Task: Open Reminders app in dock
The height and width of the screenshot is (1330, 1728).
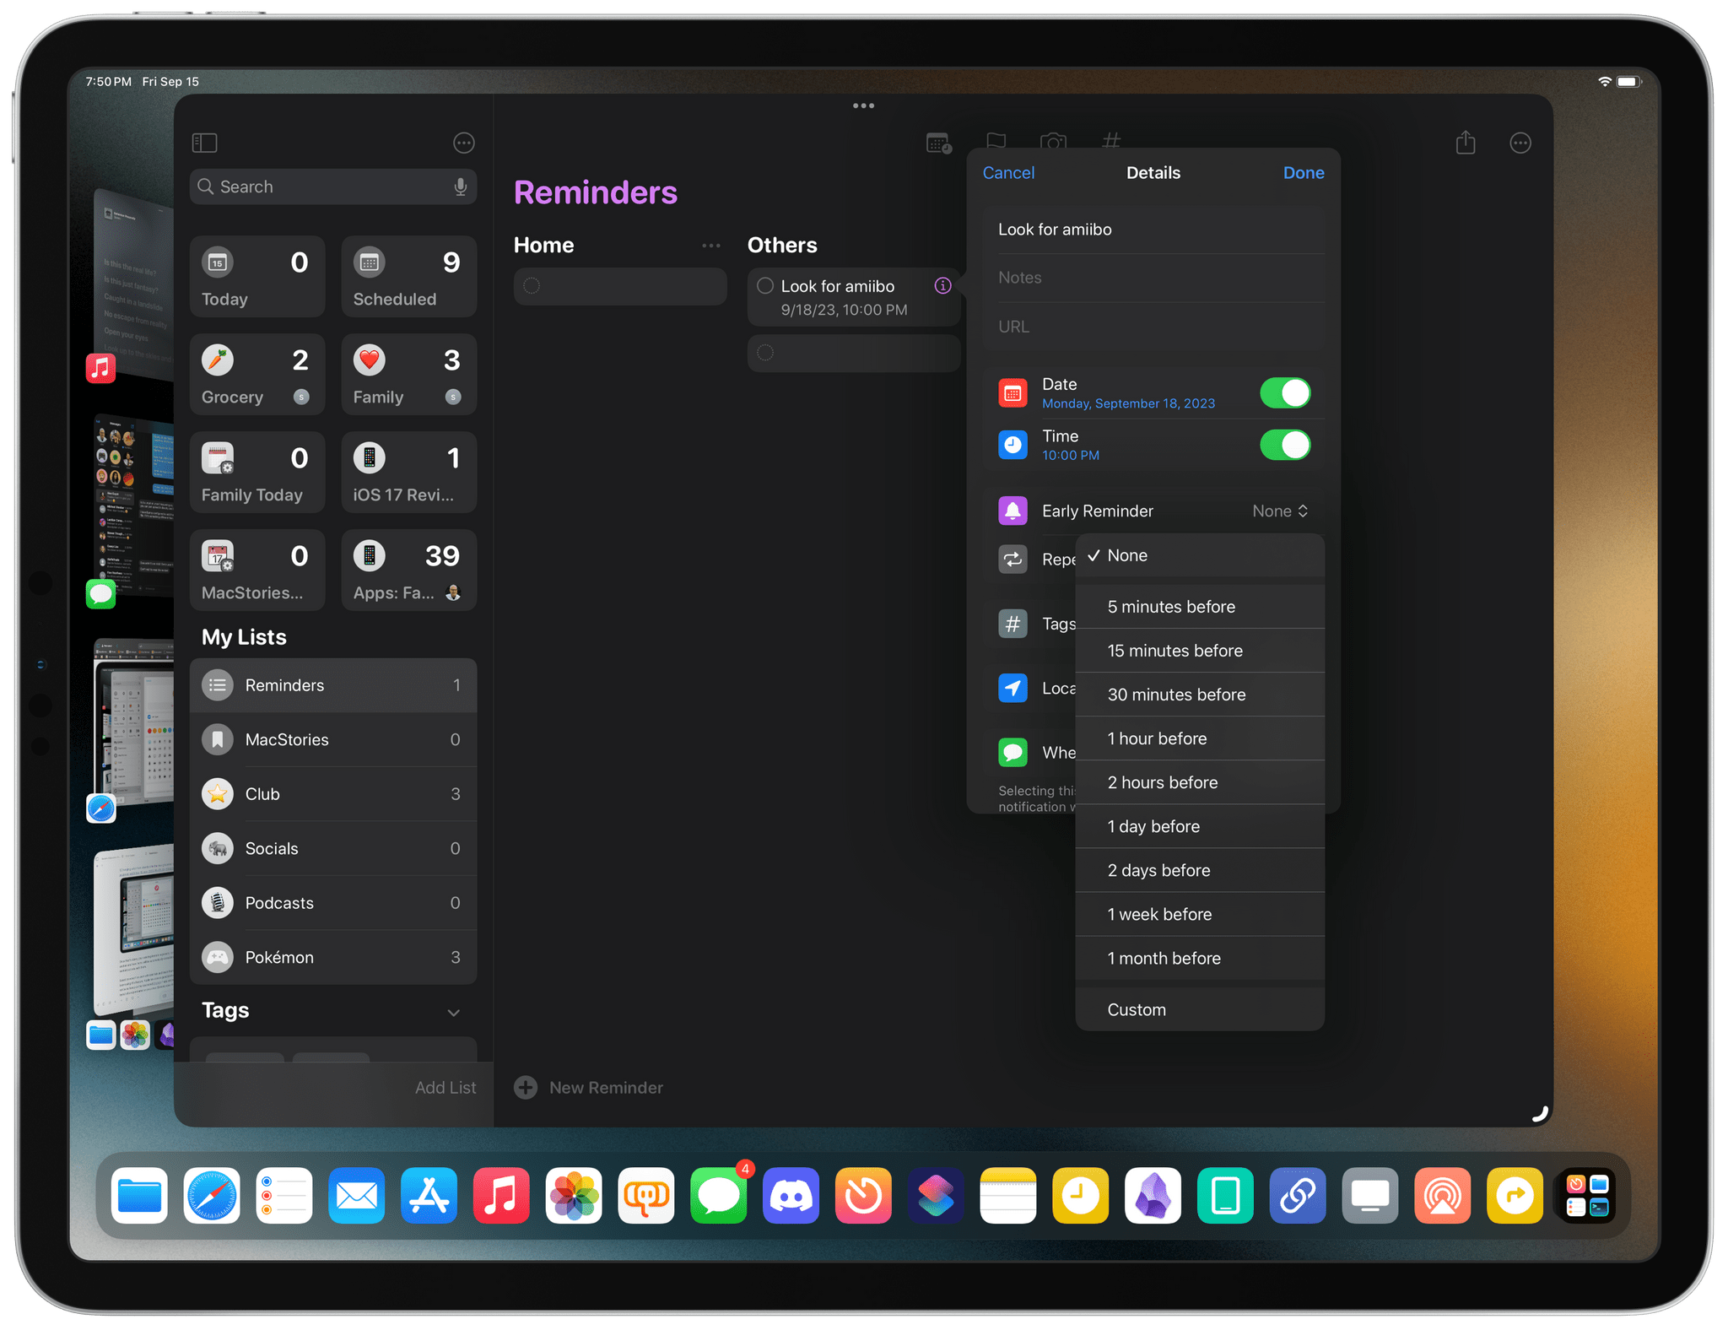Action: [284, 1195]
